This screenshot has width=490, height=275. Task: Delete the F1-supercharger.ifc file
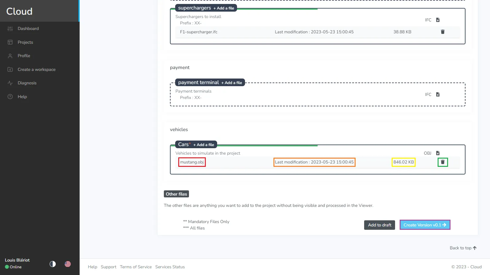(x=442, y=32)
